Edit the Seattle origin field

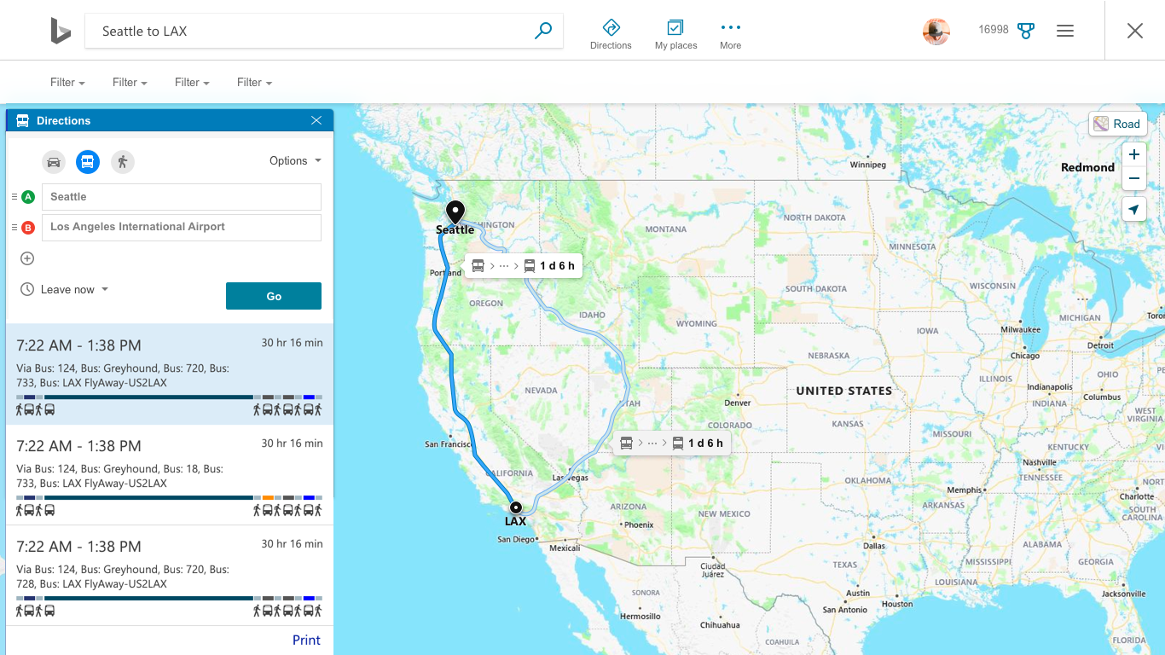coord(182,197)
